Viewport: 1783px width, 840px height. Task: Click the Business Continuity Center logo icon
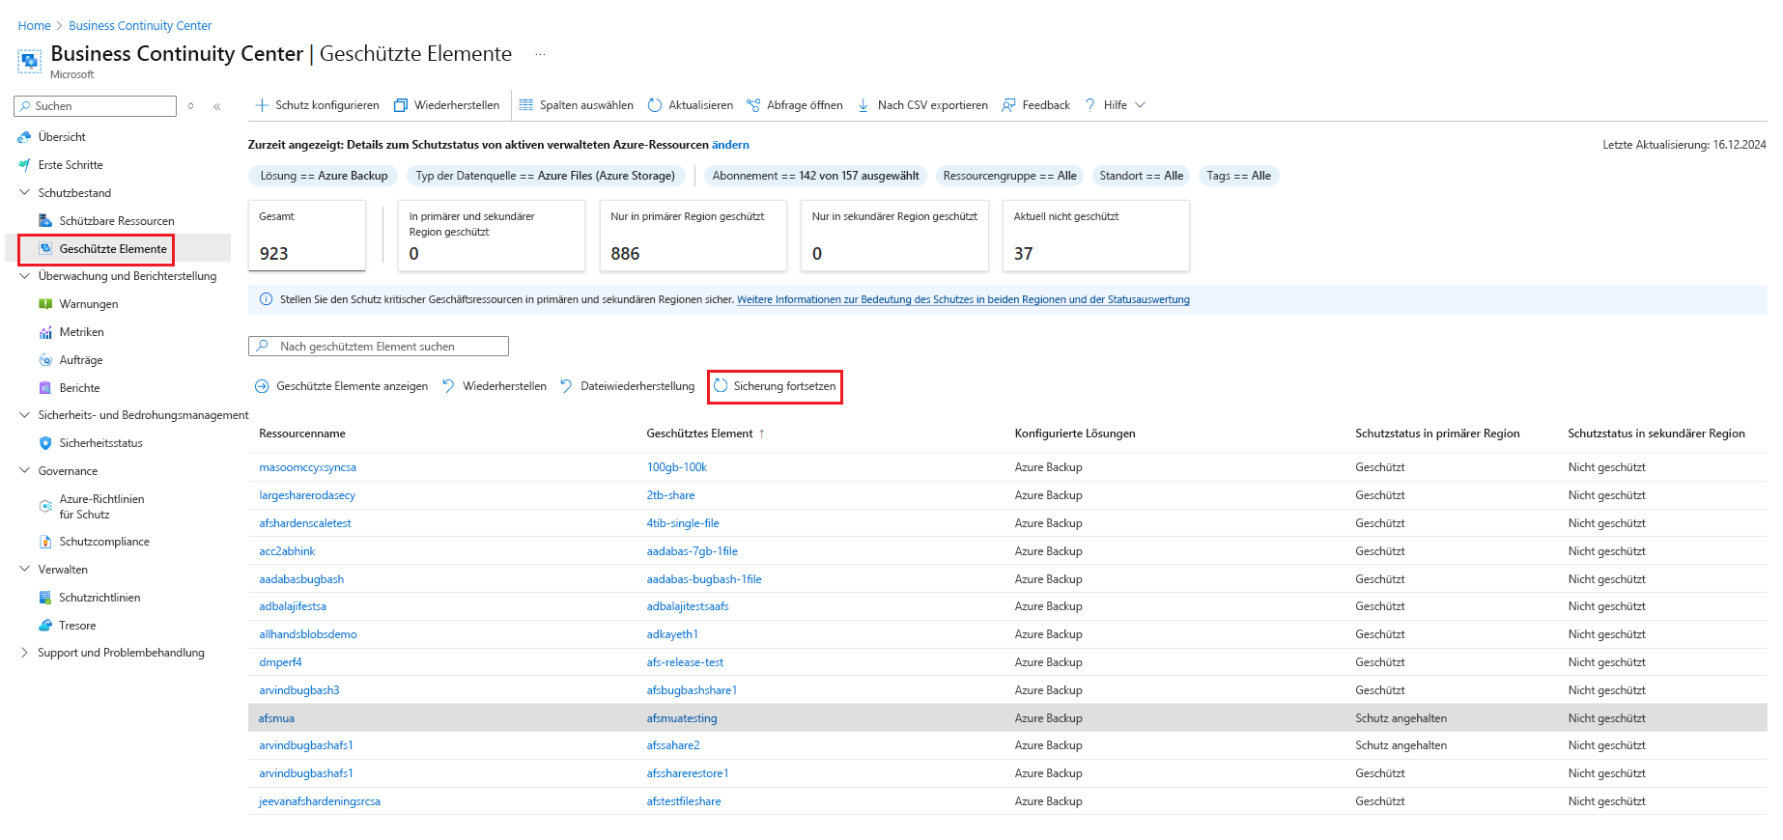click(29, 61)
